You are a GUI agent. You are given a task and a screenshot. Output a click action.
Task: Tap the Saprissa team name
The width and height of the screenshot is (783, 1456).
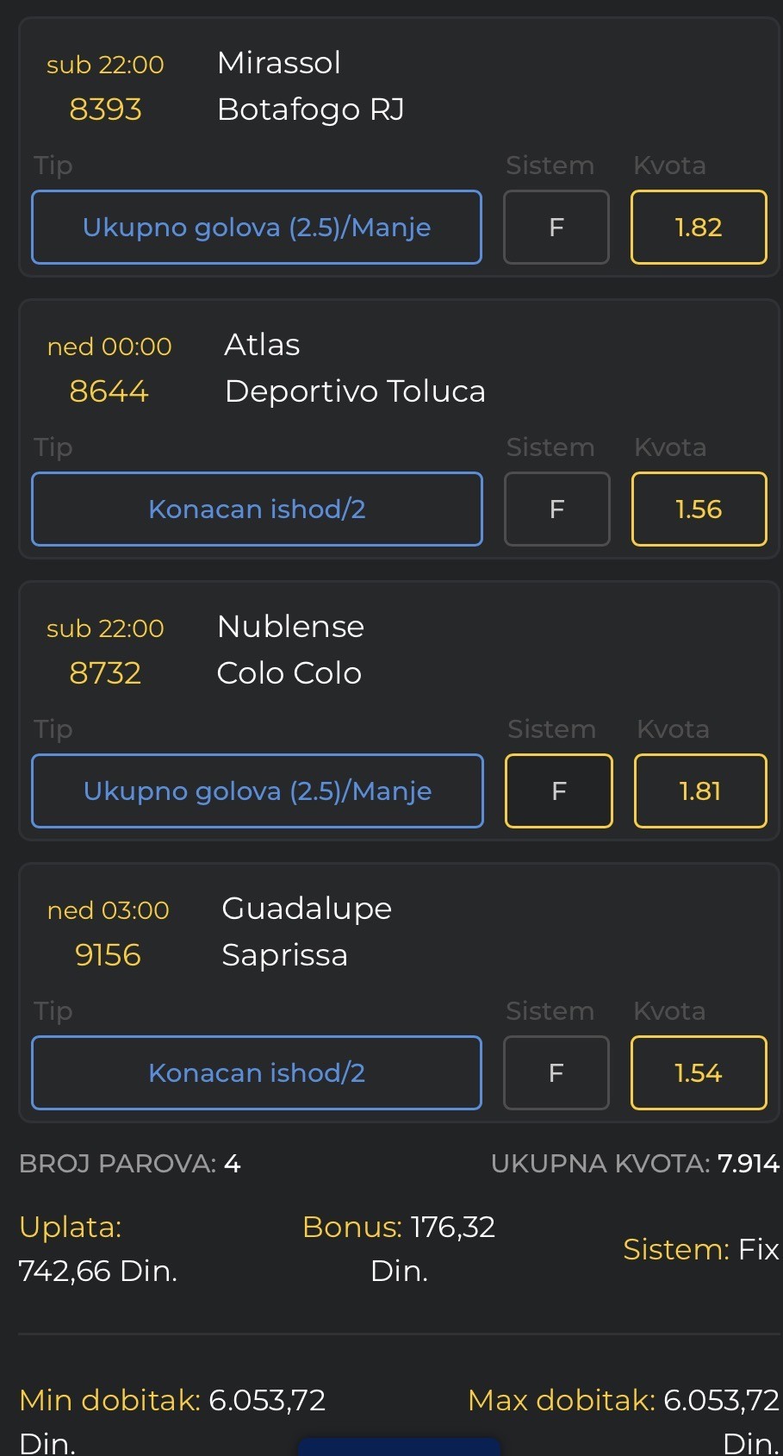coord(284,955)
